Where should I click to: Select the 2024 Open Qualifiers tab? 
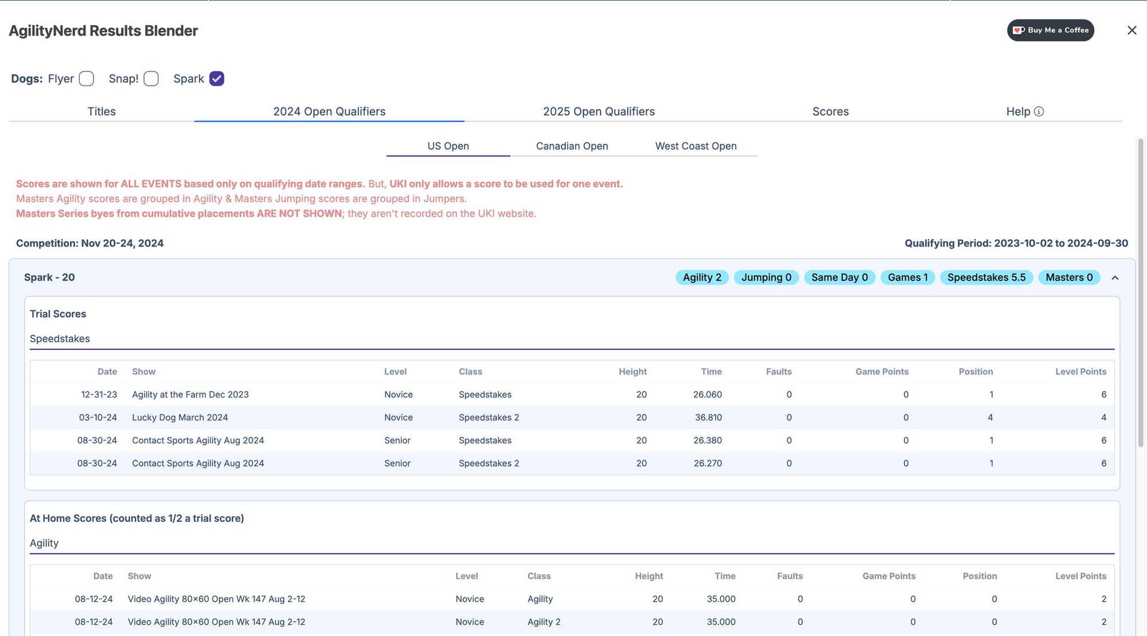point(329,112)
